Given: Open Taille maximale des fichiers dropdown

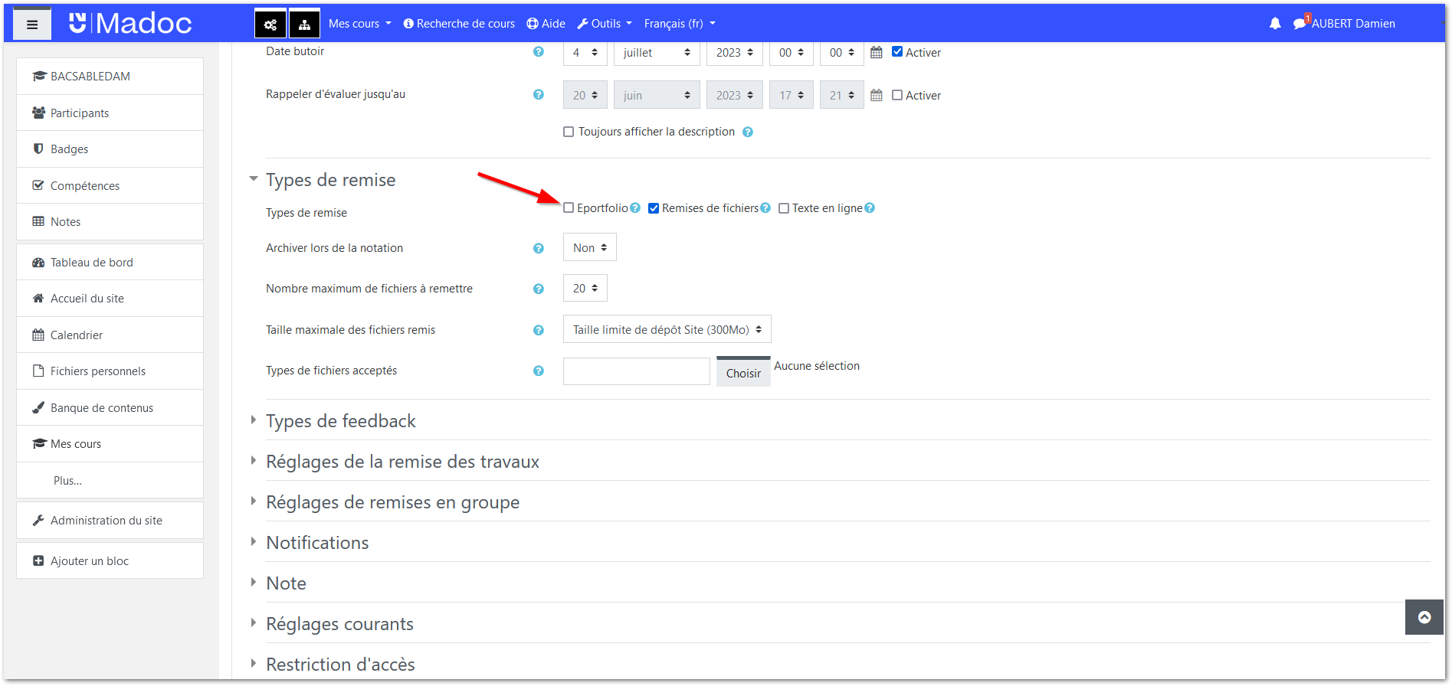Looking at the screenshot, I should (667, 330).
